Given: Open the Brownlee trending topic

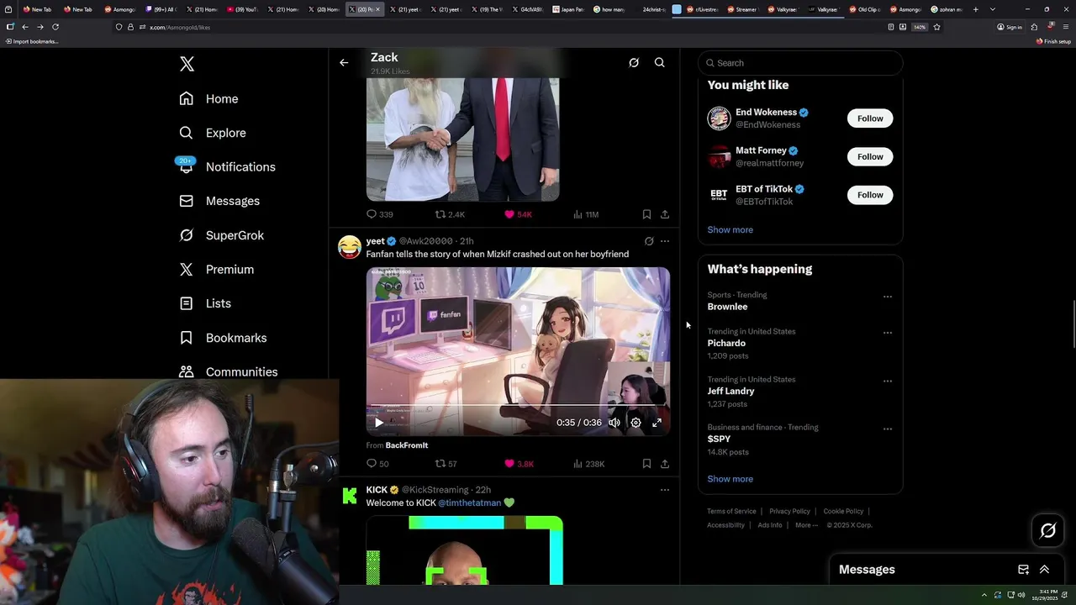Looking at the screenshot, I should [727, 307].
